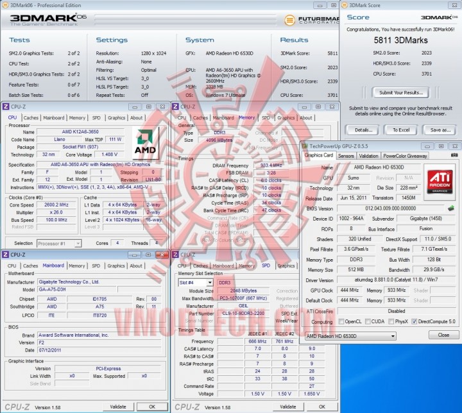Toggle the PhysX checkbox in GPU-Z
Screen dimensions: 462x413
pyautogui.click(x=391, y=321)
